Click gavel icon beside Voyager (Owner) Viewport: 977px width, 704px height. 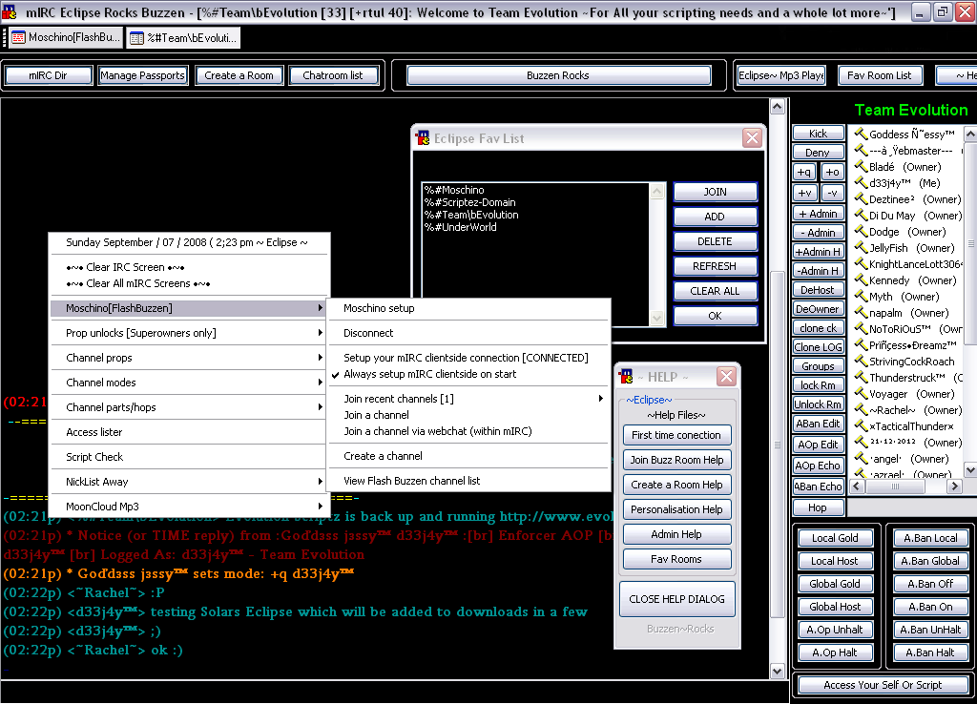click(x=861, y=393)
